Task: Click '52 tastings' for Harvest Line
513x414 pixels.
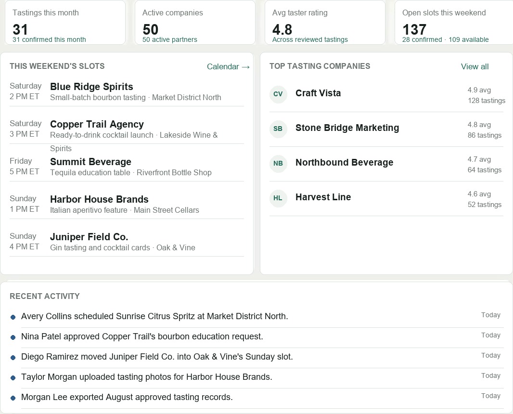Action: pos(484,205)
